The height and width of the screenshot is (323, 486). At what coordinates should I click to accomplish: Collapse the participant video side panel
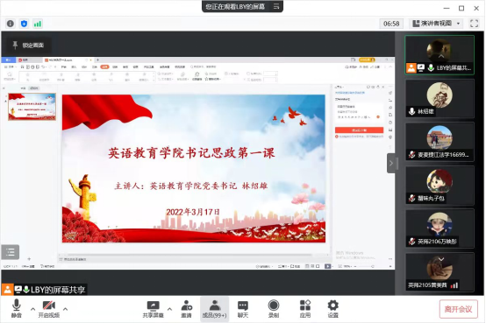tap(391, 163)
